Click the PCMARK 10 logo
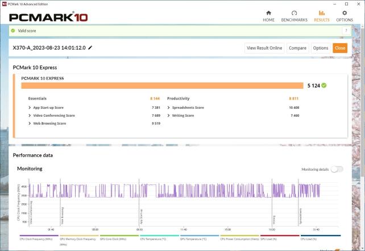Viewport: 365px width, 251px height. 48,17
